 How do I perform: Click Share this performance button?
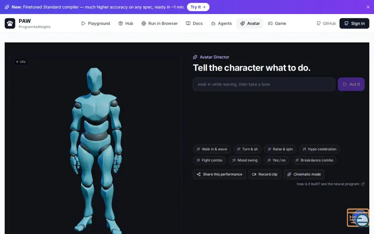pyautogui.click(x=219, y=174)
